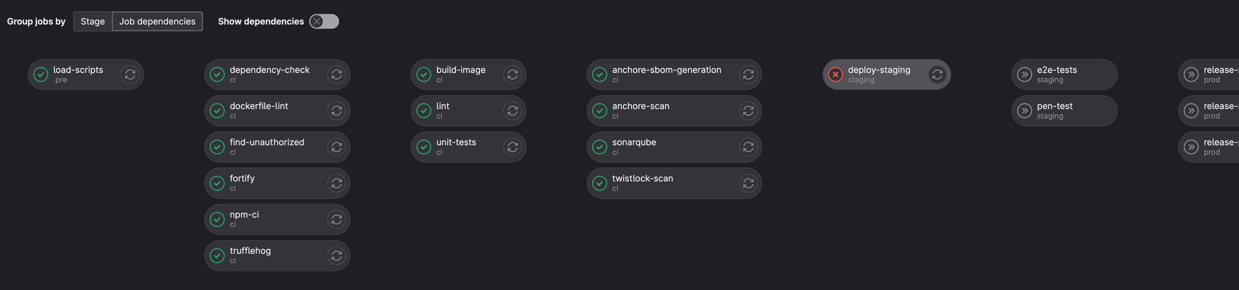
Task: Retry the dependency-check job
Action: click(x=336, y=75)
